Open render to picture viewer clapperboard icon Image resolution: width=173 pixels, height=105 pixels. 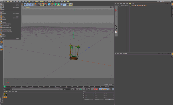(x=42, y=4)
